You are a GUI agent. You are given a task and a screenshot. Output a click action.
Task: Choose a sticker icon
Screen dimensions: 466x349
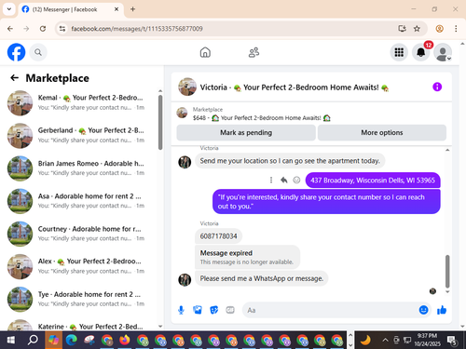coord(214,310)
